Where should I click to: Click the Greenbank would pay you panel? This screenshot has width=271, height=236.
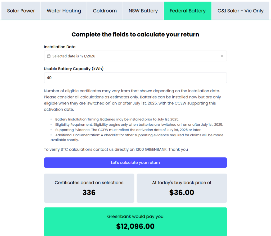pyautogui.click(x=135, y=217)
